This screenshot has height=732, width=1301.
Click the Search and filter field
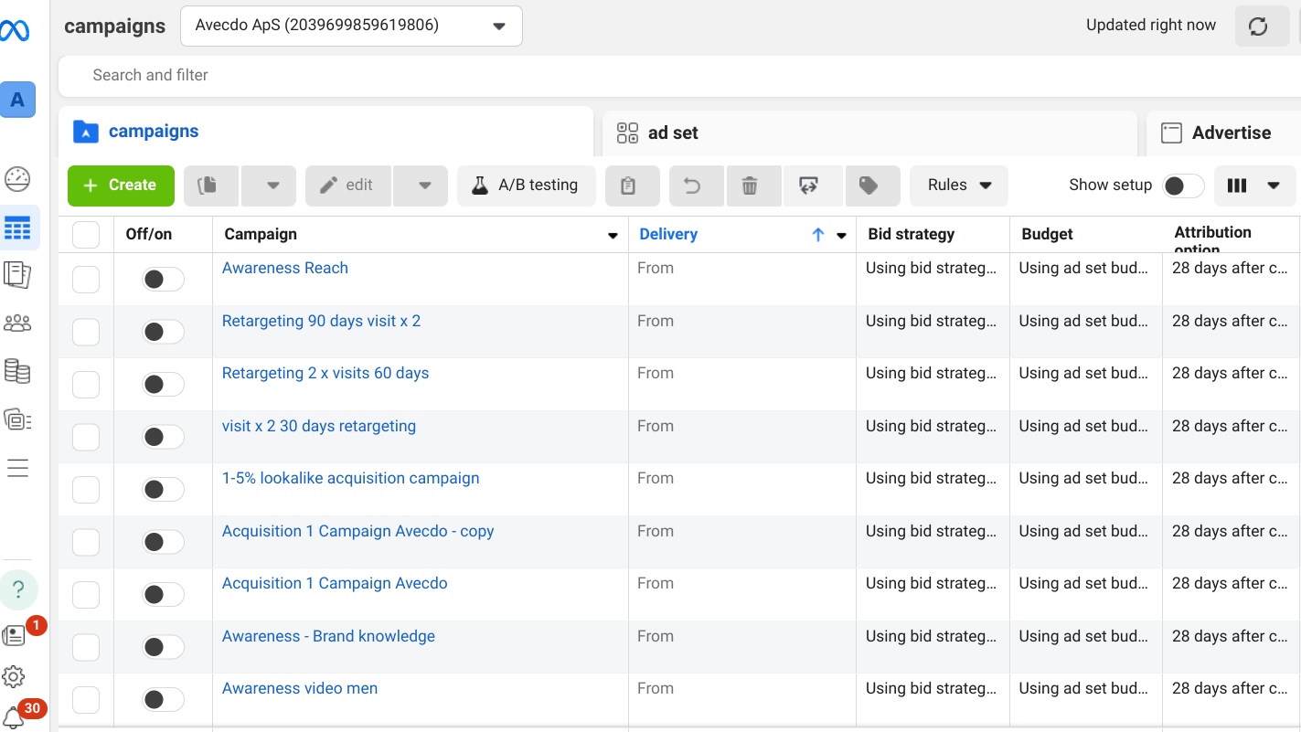[x=640, y=75]
